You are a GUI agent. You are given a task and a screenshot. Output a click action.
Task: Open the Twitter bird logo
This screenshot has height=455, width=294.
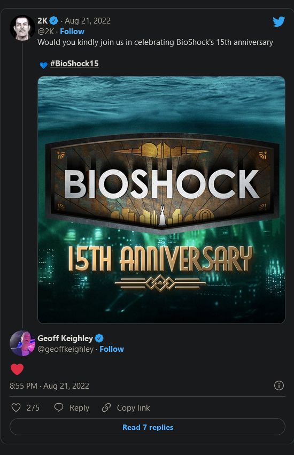click(278, 22)
